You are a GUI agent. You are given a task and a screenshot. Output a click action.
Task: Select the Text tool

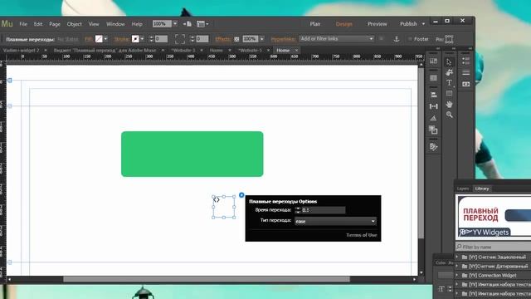pos(449,83)
